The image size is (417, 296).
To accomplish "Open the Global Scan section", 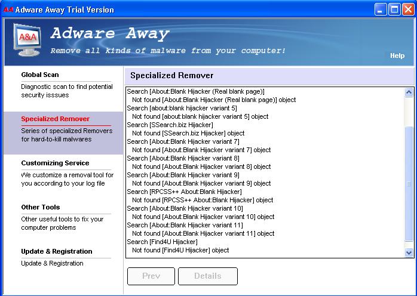I will 40,75.
